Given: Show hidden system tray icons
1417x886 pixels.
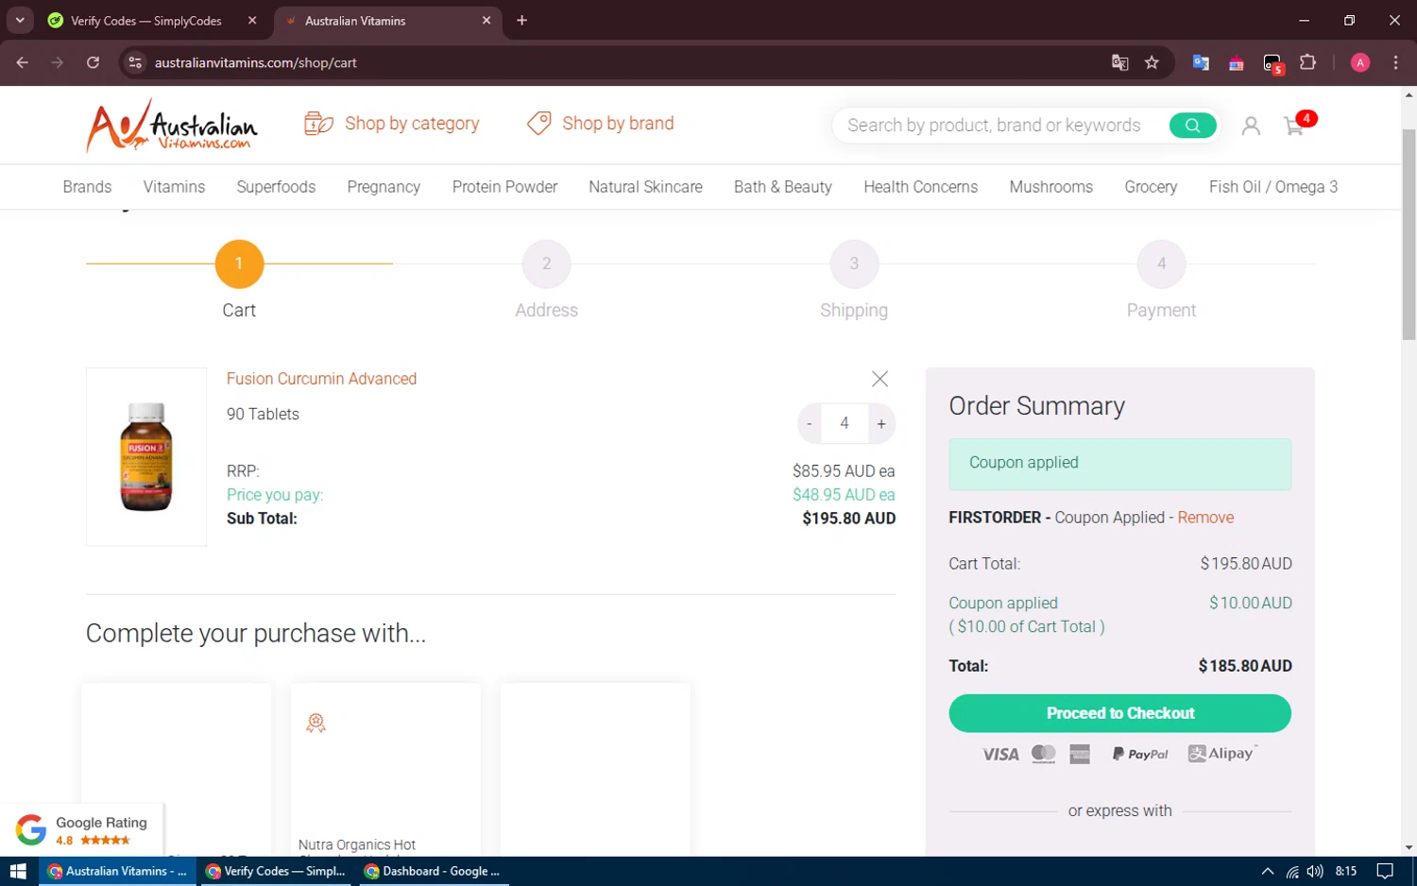Looking at the screenshot, I should (1267, 871).
